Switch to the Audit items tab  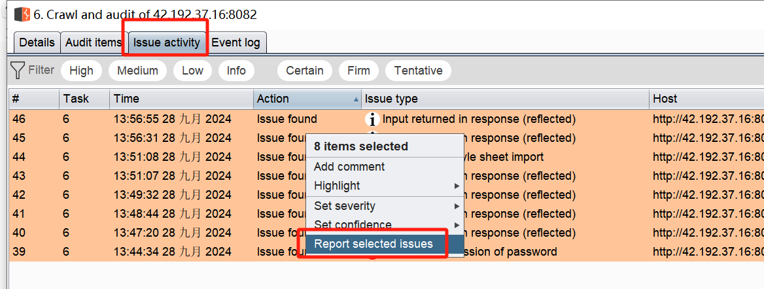(94, 42)
